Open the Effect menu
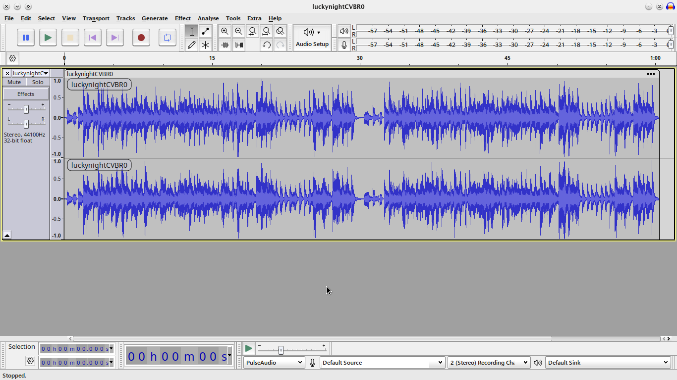This screenshot has height=380, width=677. coord(182,18)
